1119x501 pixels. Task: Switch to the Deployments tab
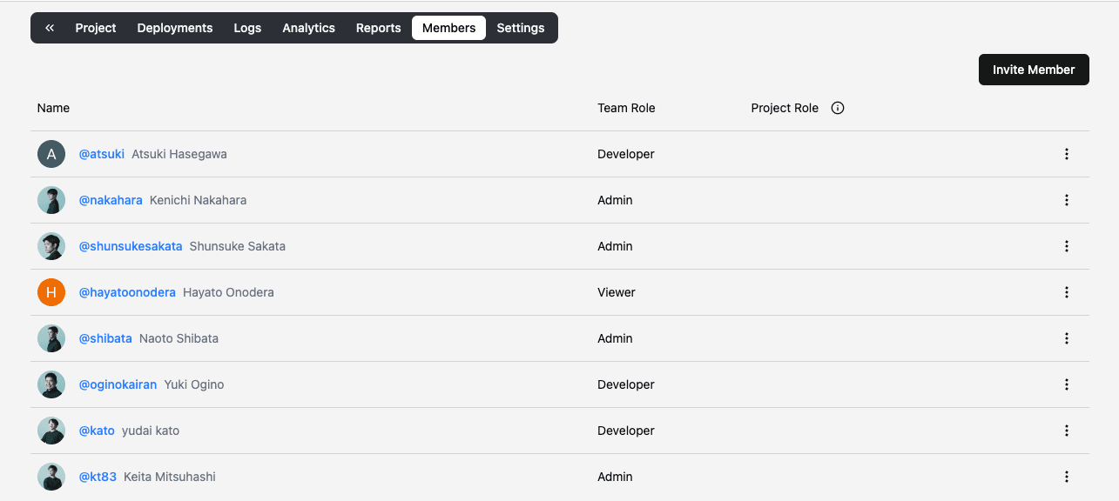pos(174,28)
